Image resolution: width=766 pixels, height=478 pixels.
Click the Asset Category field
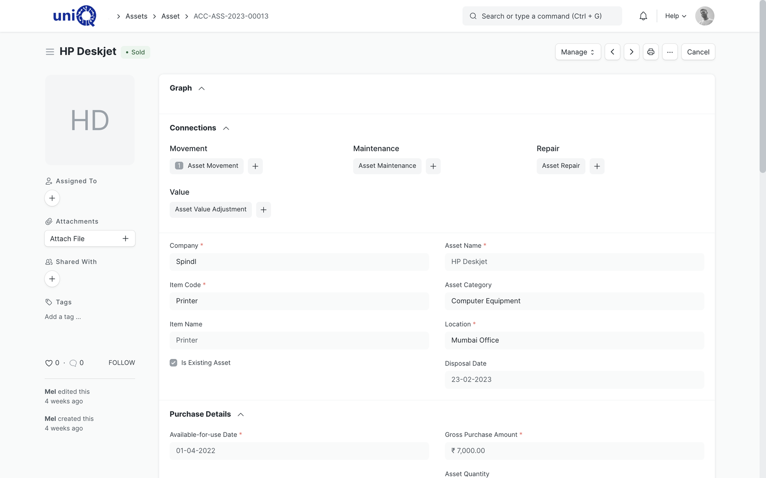tap(574, 301)
